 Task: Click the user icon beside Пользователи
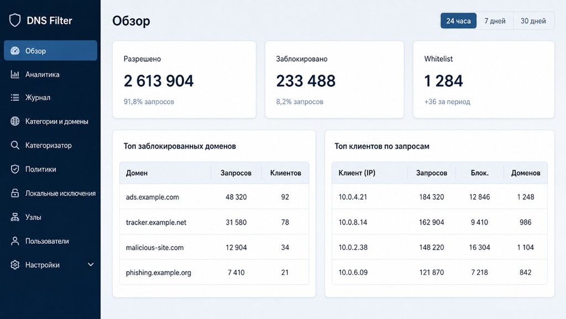pos(15,241)
